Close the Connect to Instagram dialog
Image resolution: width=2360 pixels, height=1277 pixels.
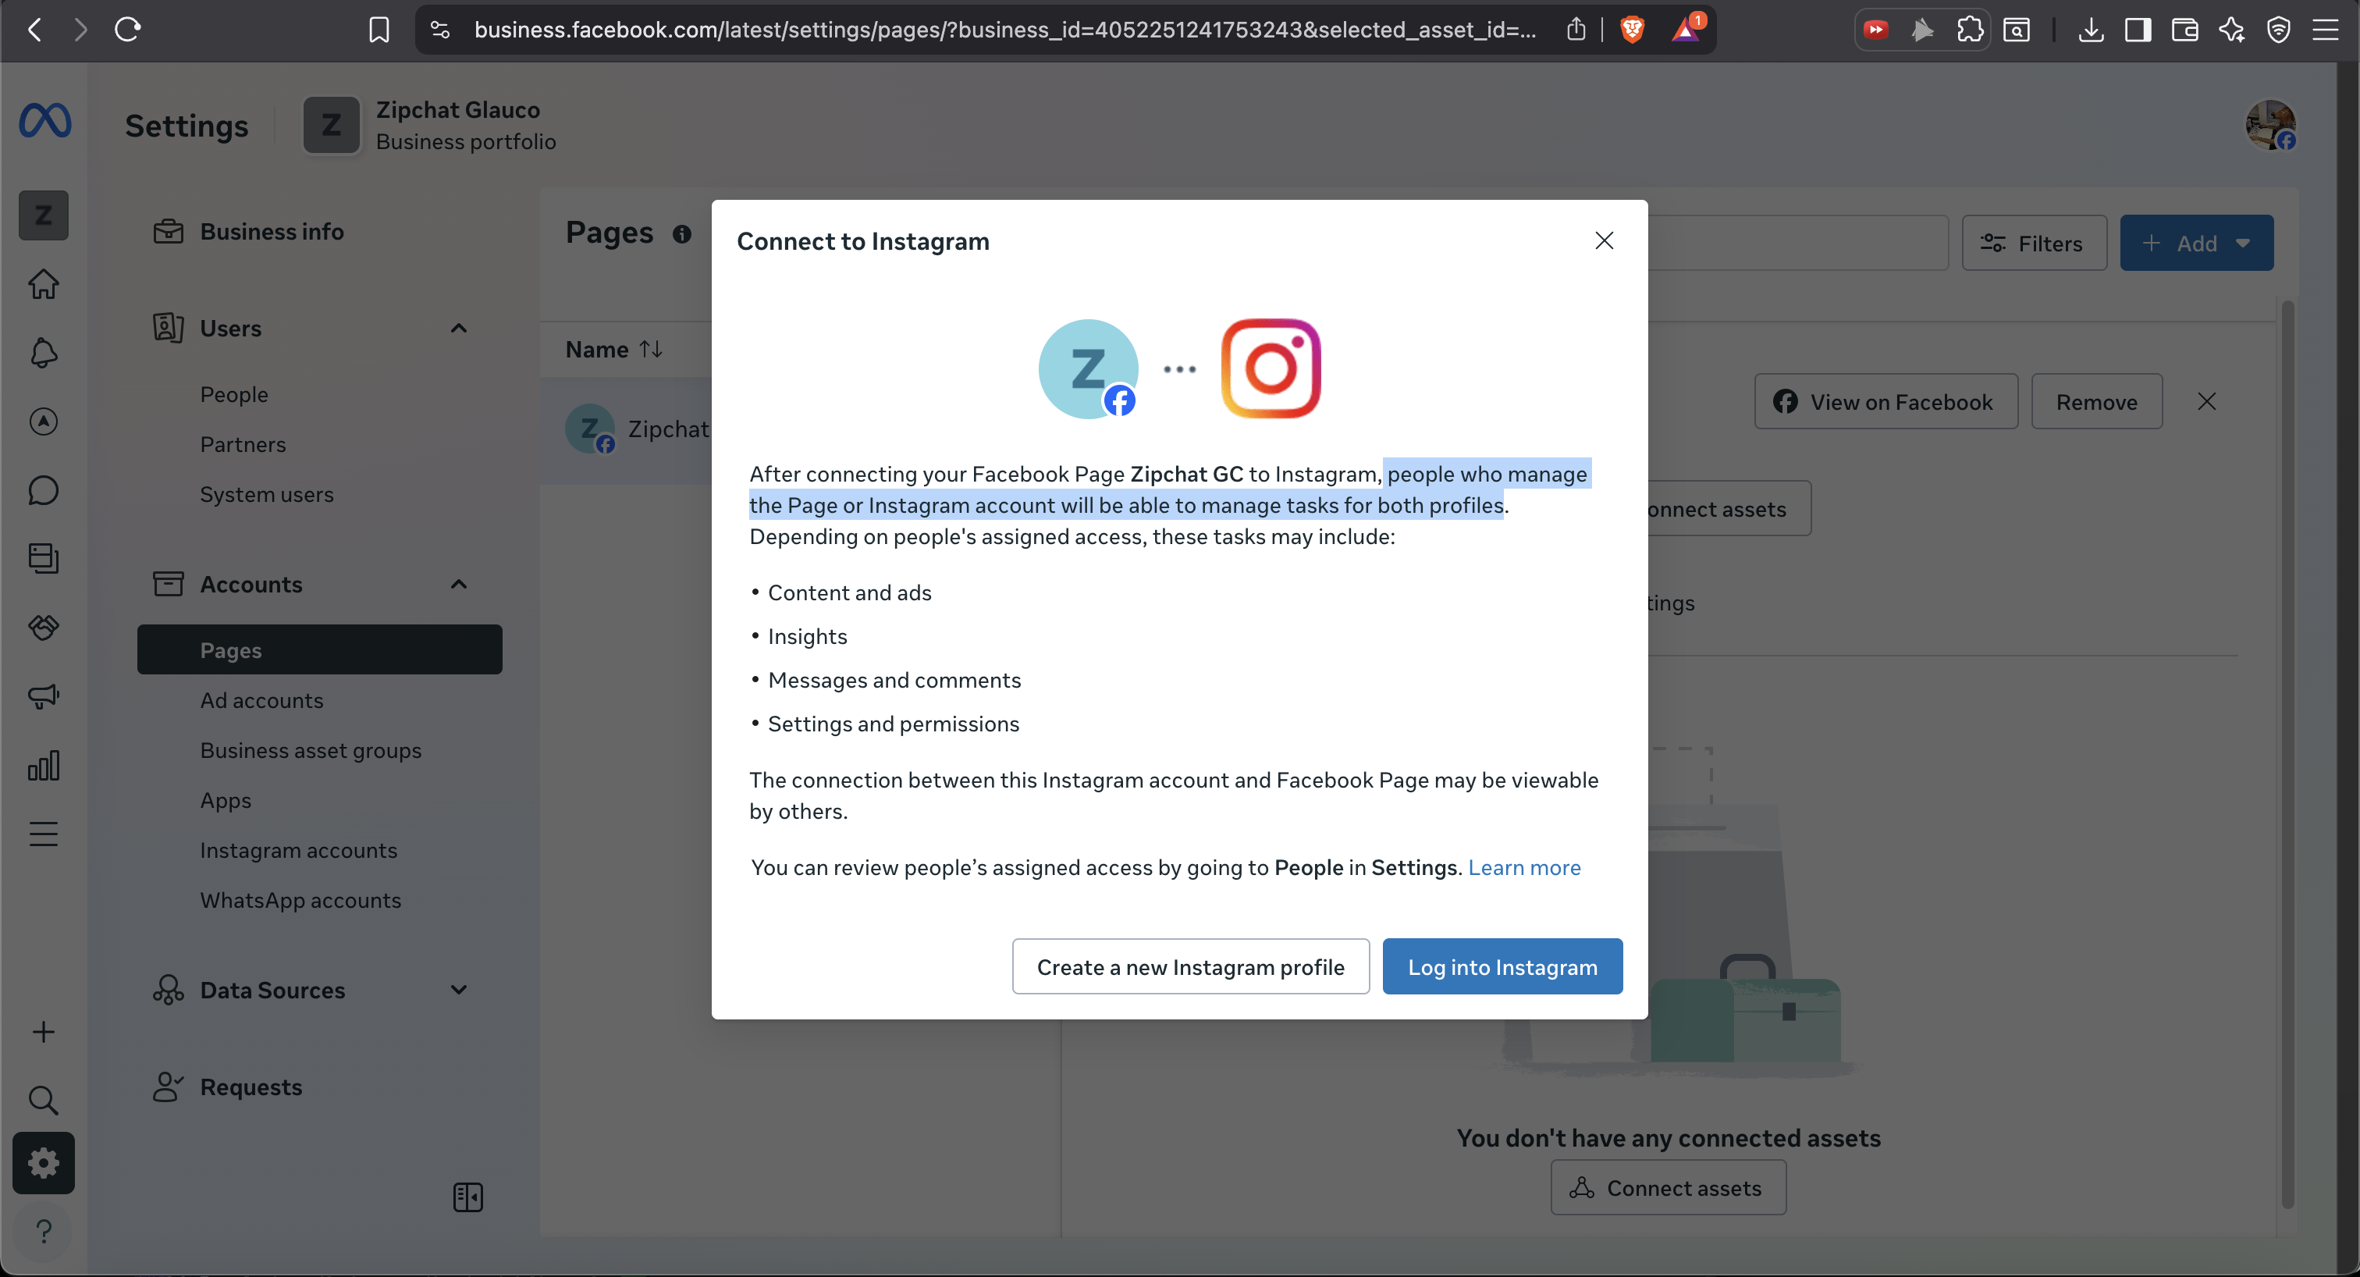pos(1603,241)
